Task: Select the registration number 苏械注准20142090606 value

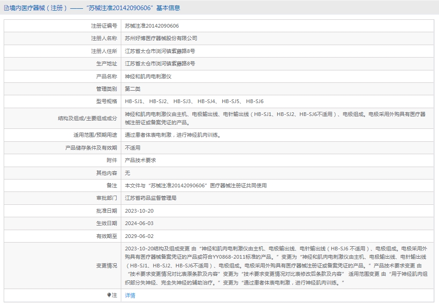Action: pos(152,26)
